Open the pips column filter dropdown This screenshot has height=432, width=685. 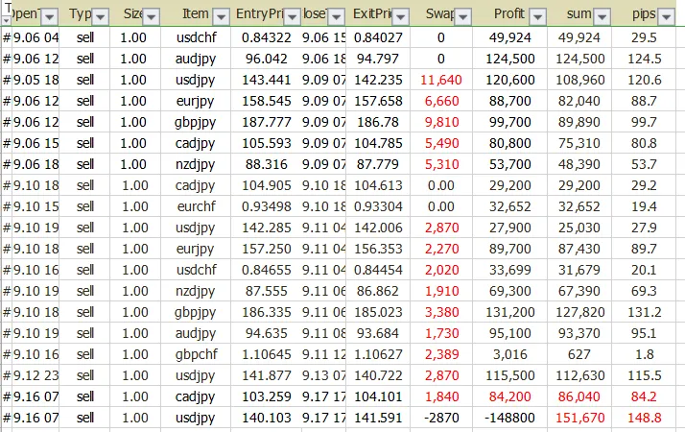[x=667, y=17]
